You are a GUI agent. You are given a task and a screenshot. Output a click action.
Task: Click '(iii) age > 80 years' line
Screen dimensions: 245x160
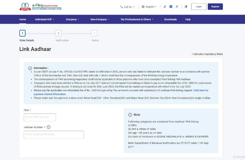tap(145, 133)
